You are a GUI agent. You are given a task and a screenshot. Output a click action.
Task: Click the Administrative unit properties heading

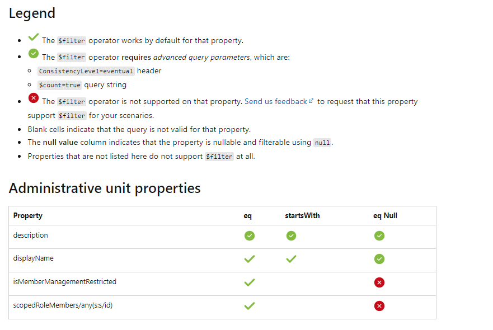pyautogui.click(x=105, y=188)
